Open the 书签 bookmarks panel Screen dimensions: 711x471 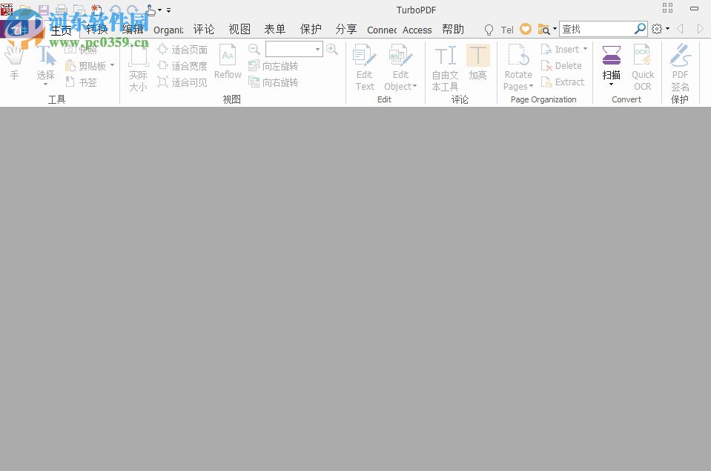(x=84, y=82)
